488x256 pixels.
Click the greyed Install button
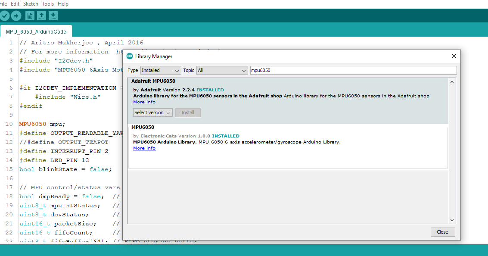pos(188,112)
